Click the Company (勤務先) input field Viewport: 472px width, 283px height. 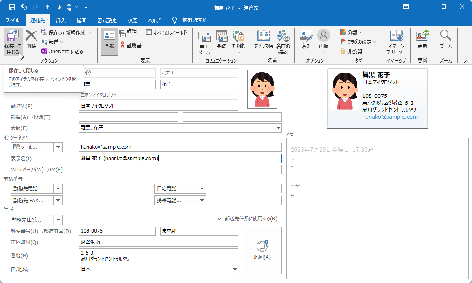[159, 106]
